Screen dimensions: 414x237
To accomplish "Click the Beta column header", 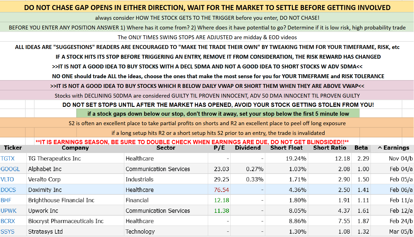I will coord(361,148).
